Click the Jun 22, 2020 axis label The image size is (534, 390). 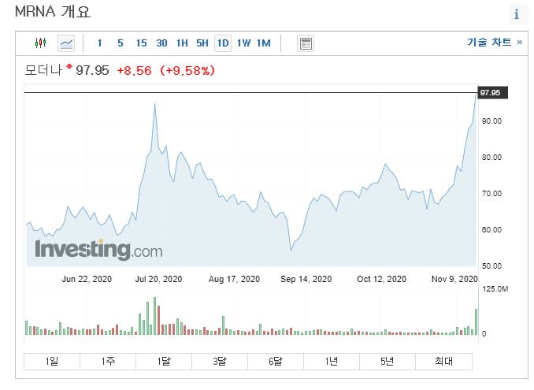[x=87, y=279]
